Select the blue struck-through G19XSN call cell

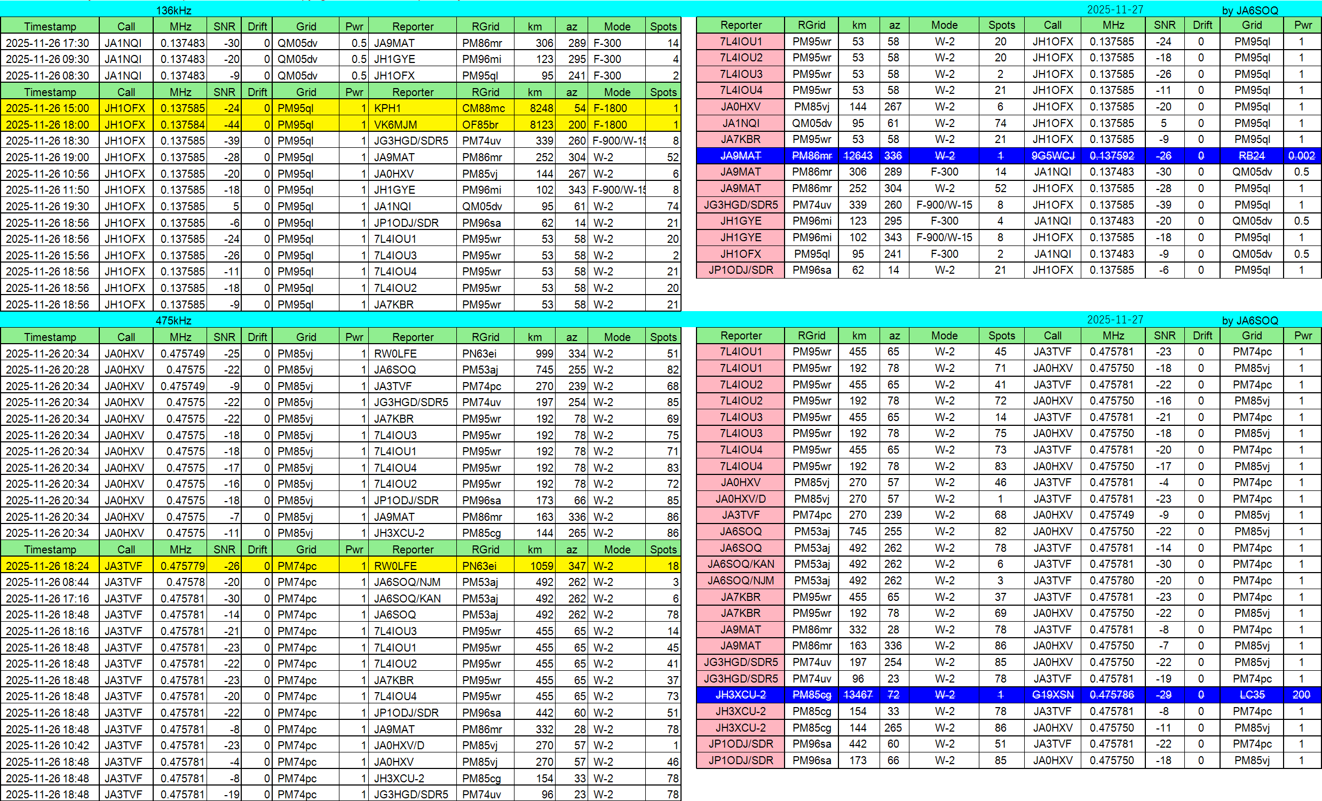tap(1052, 695)
